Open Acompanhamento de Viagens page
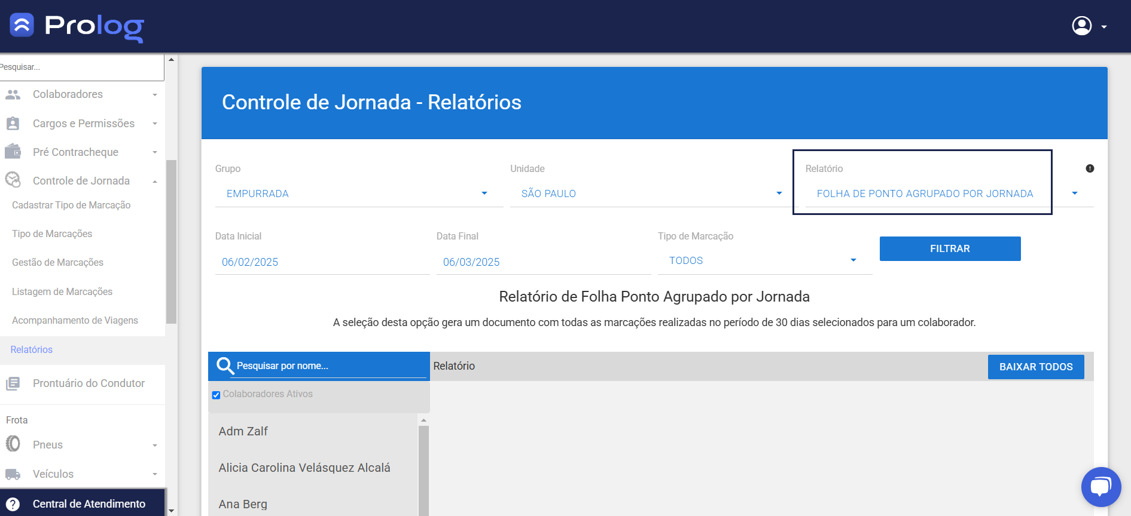This screenshot has height=516, width=1131. point(75,320)
